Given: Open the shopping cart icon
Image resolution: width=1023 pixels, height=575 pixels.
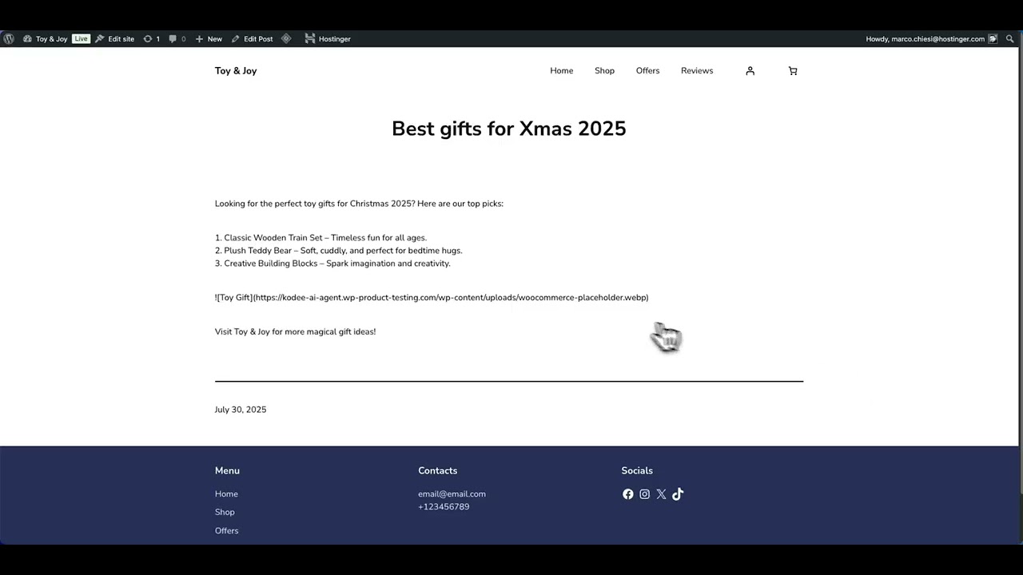Looking at the screenshot, I should [793, 71].
